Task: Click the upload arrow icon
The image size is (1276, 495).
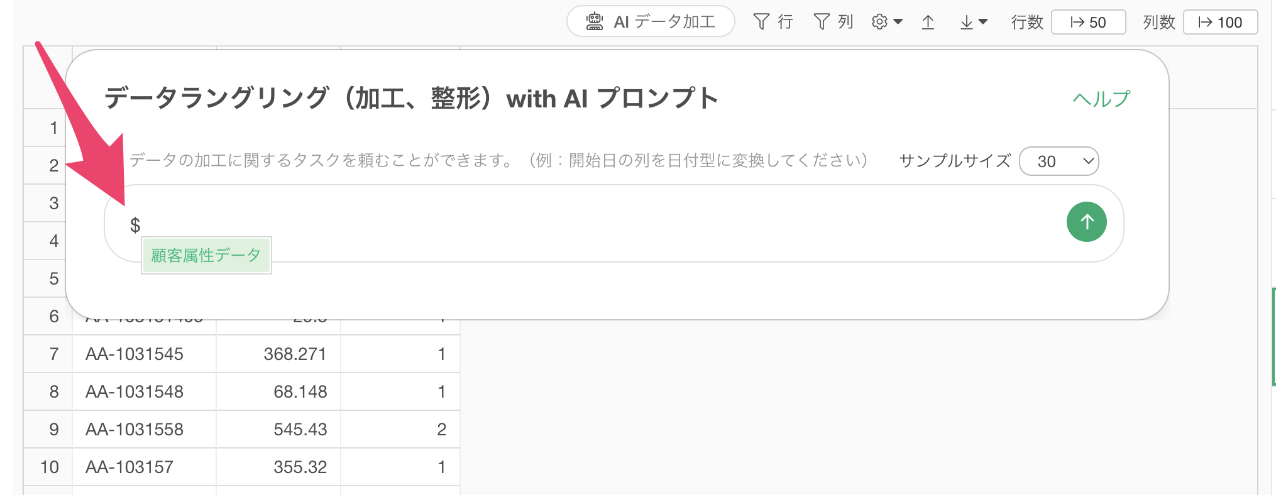Action: tap(928, 23)
